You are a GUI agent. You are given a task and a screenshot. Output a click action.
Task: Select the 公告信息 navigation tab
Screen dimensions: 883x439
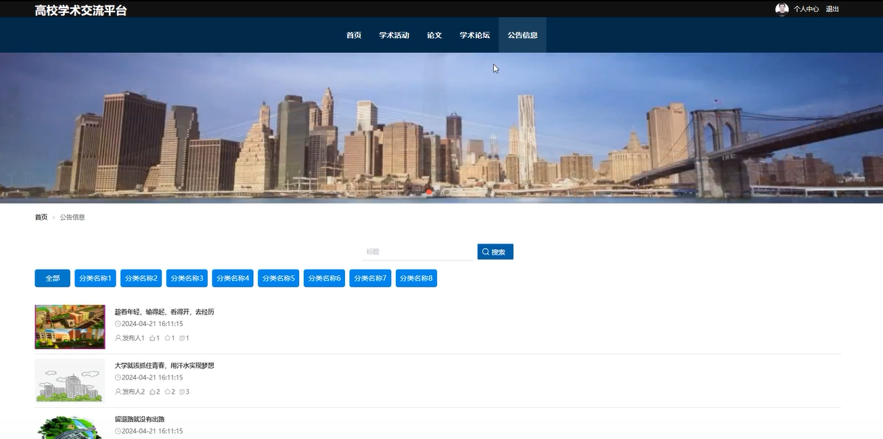(x=522, y=35)
